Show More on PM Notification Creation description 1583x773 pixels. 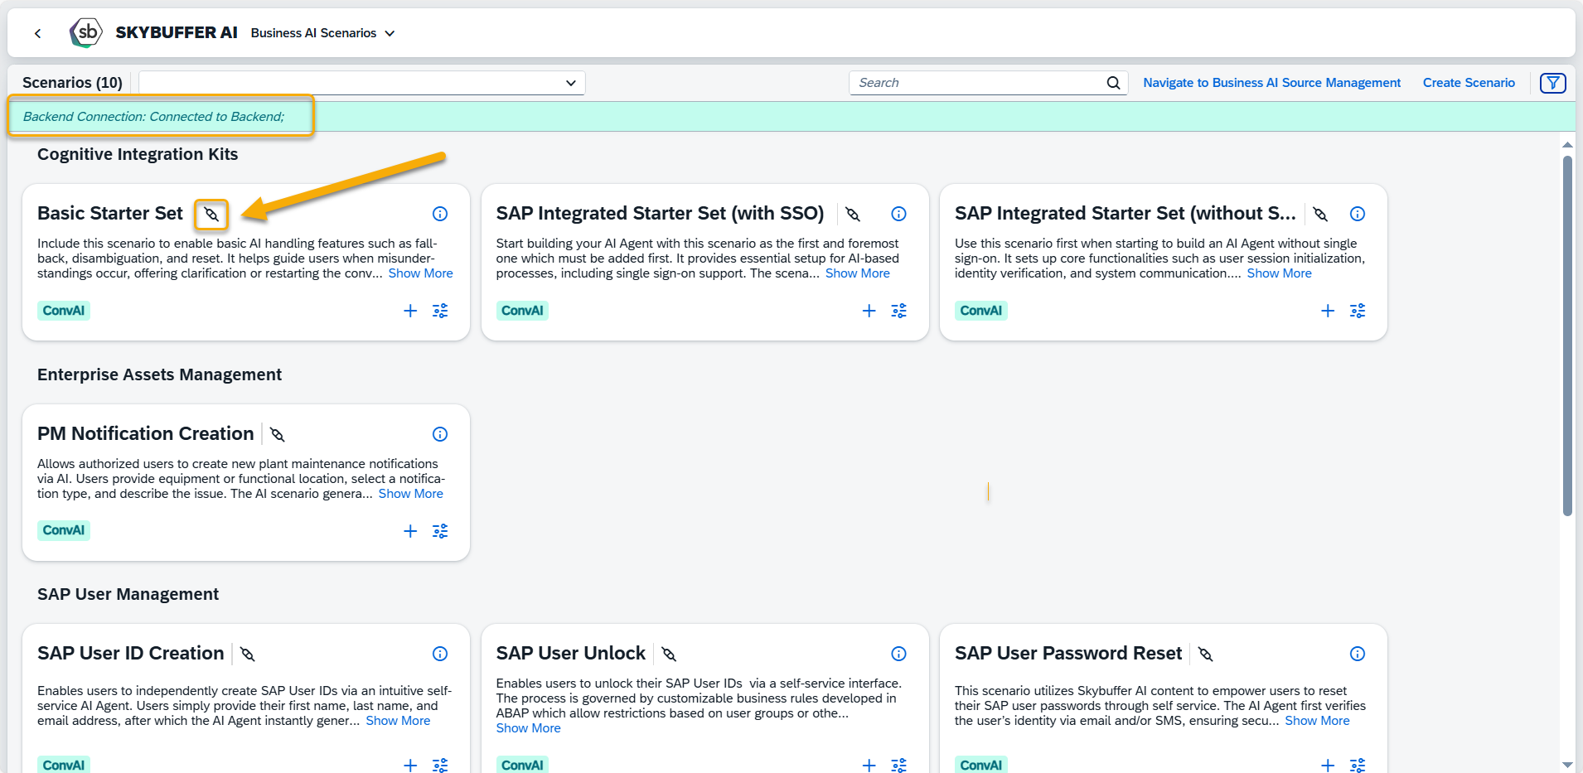pyautogui.click(x=410, y=494)
